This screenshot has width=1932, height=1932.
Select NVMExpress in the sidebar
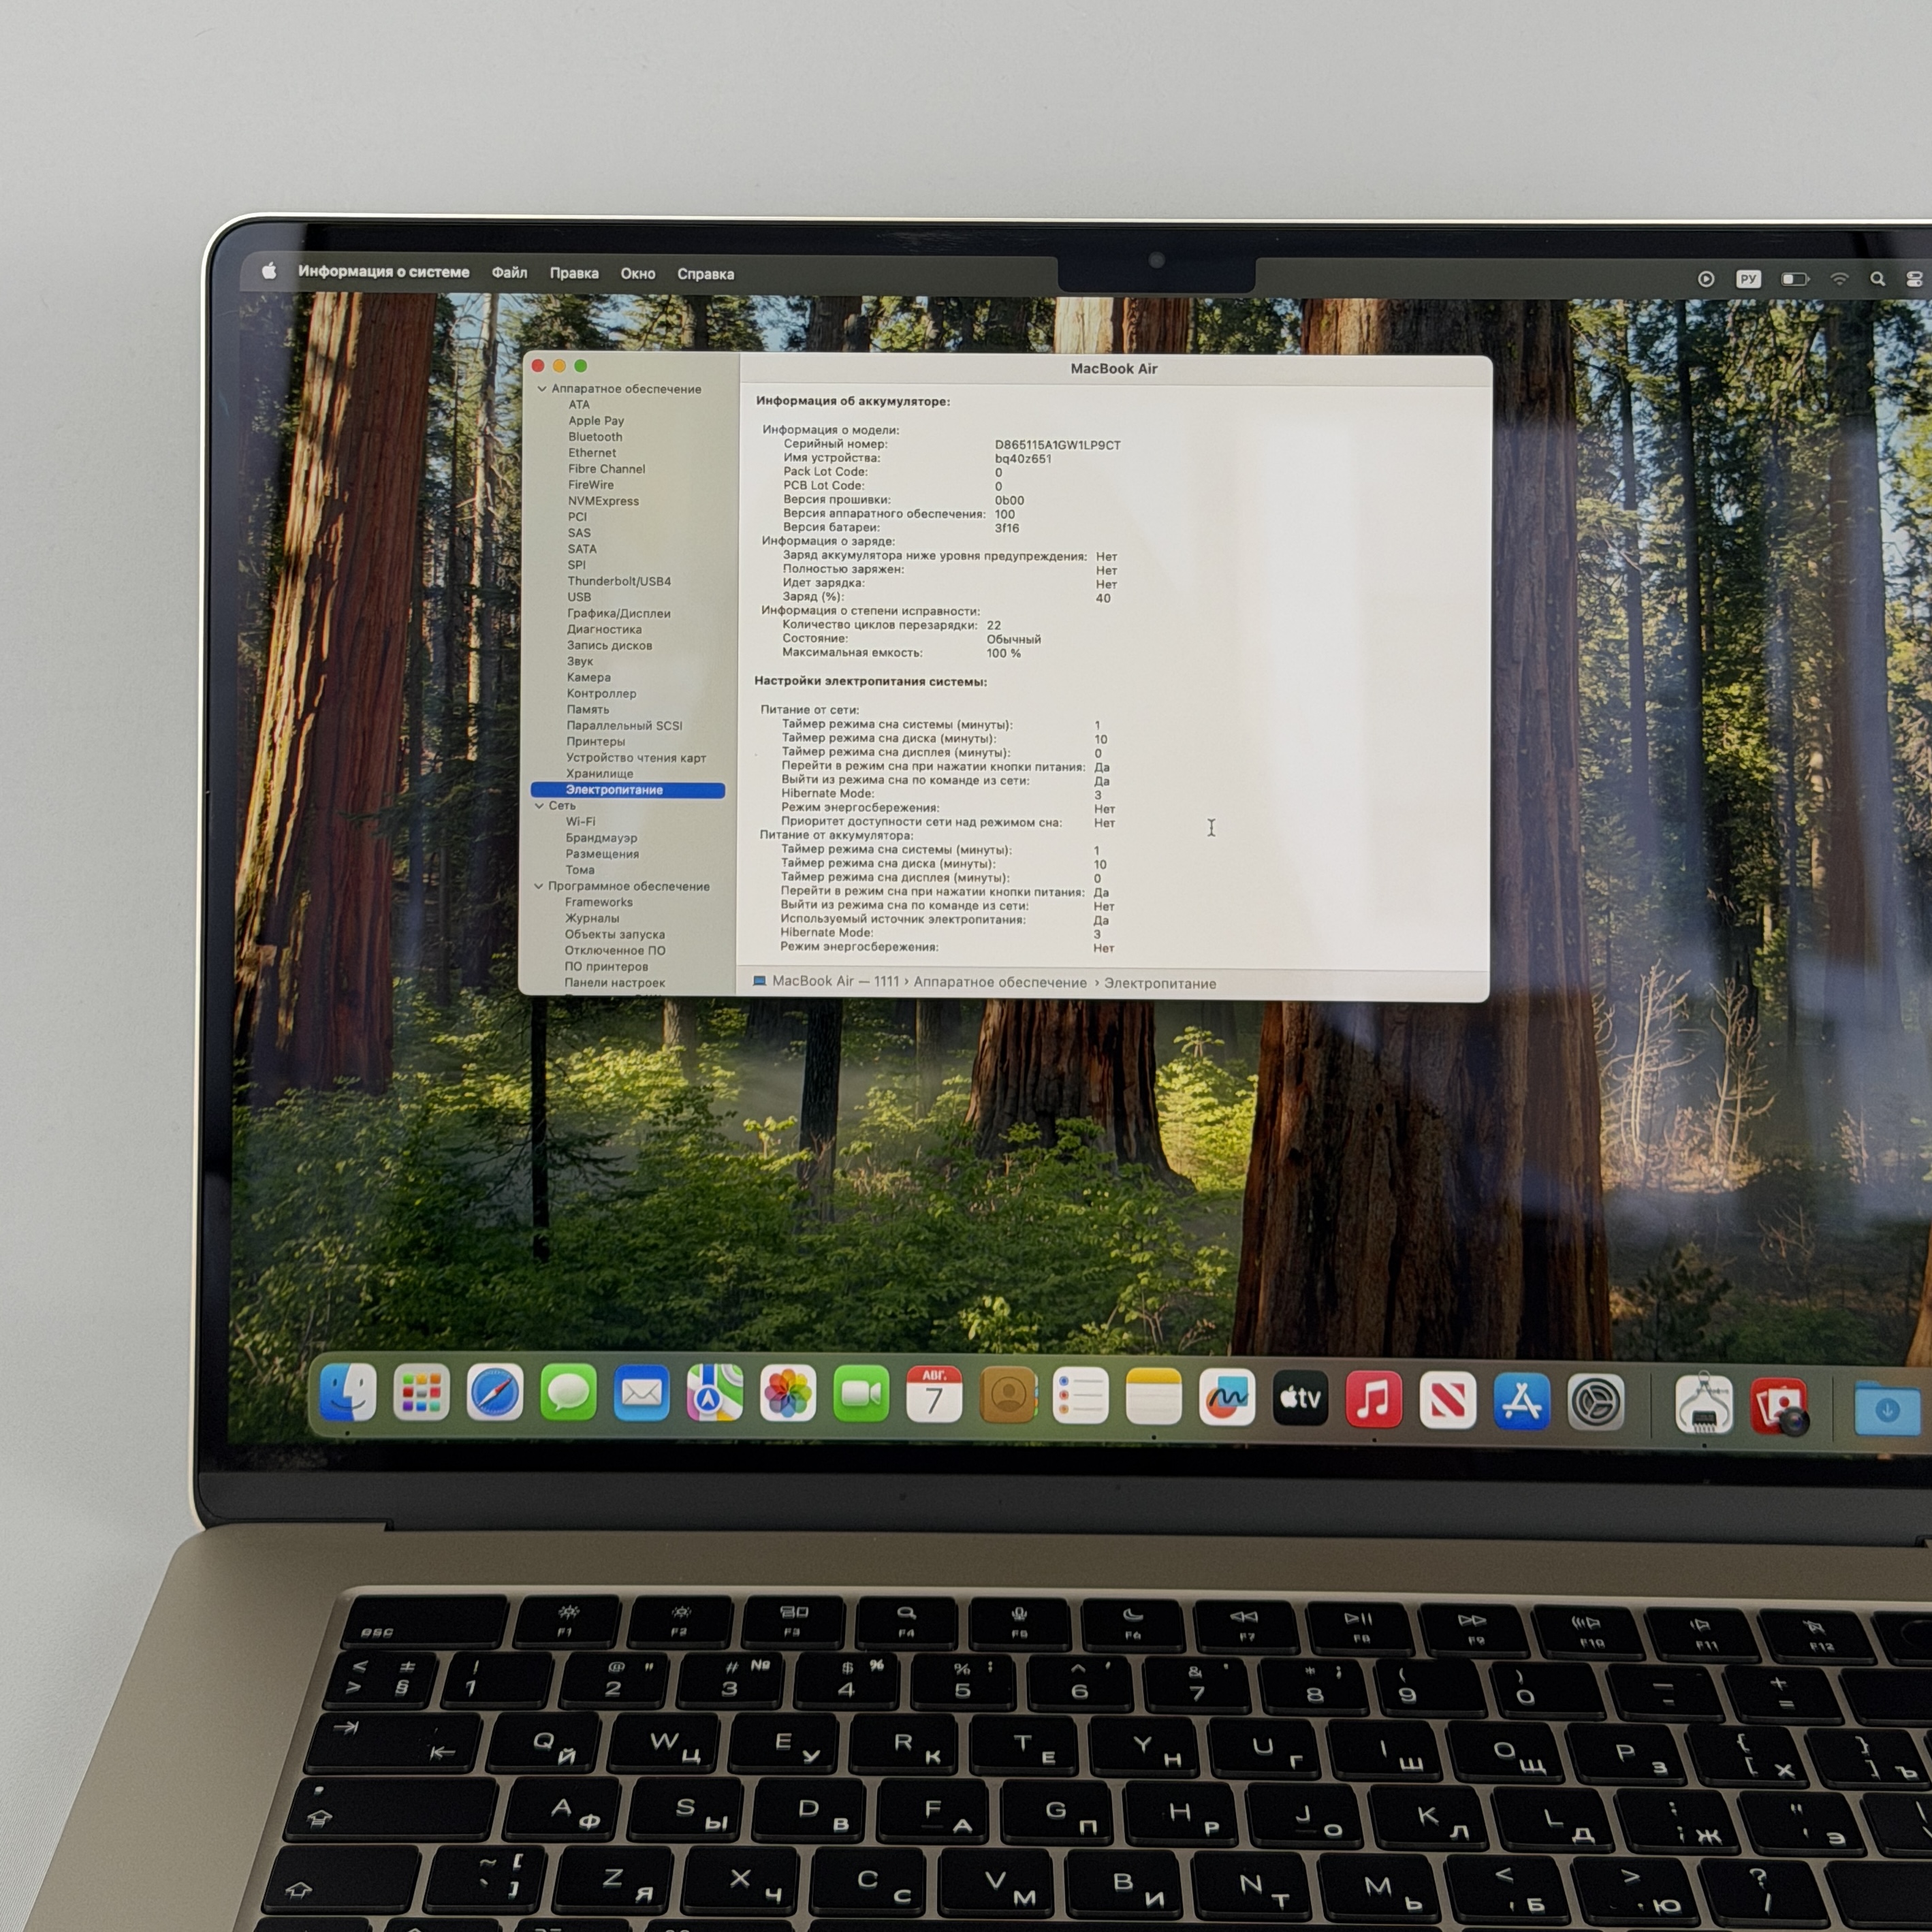[603, 501]
